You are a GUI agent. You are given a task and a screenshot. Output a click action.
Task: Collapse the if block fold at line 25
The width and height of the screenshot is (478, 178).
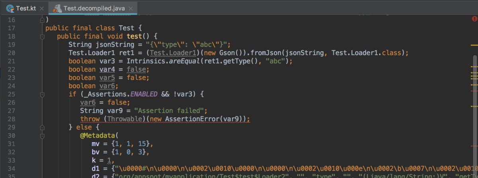42,95
